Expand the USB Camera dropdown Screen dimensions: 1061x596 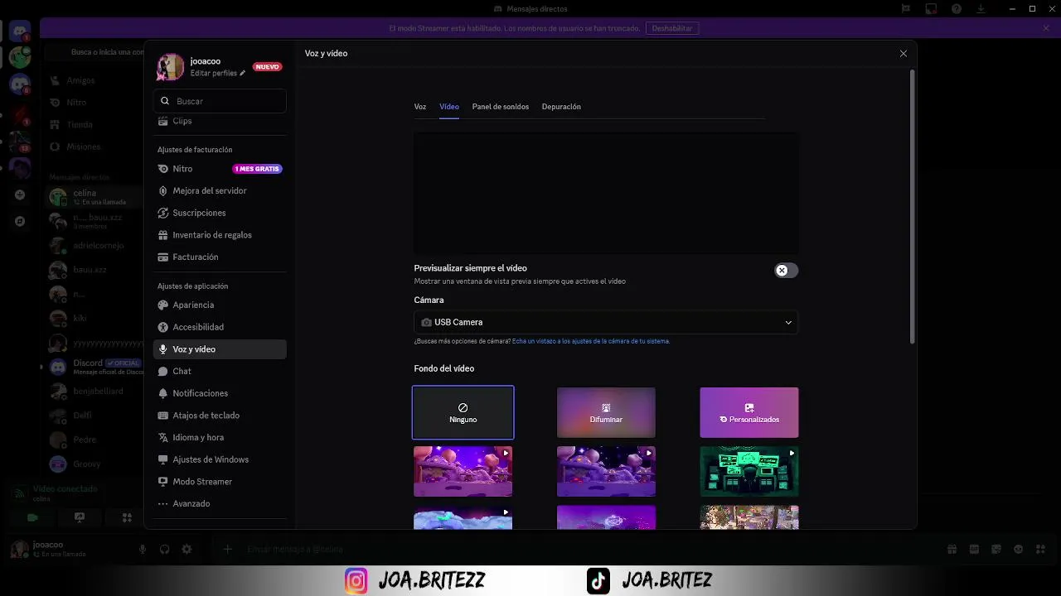(606, 322)
